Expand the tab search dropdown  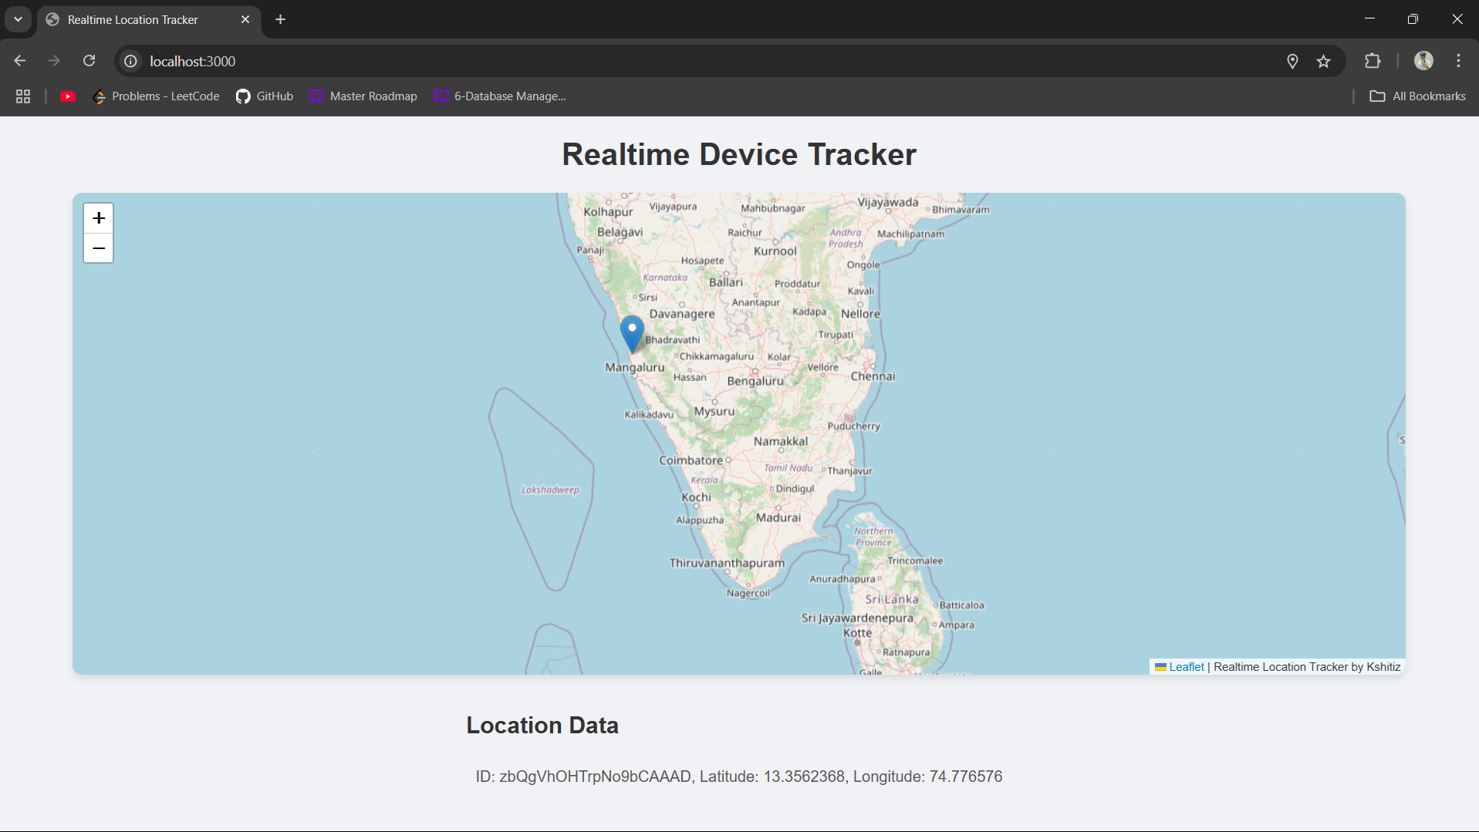click(x=18, y=19)
